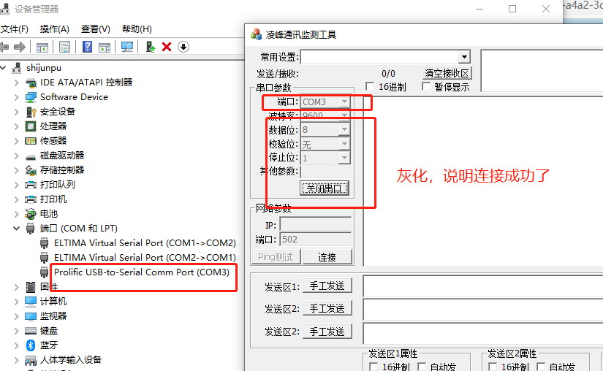Click the 电池 battery icon
The image size is (603, 371).
[x=31, y=214]
